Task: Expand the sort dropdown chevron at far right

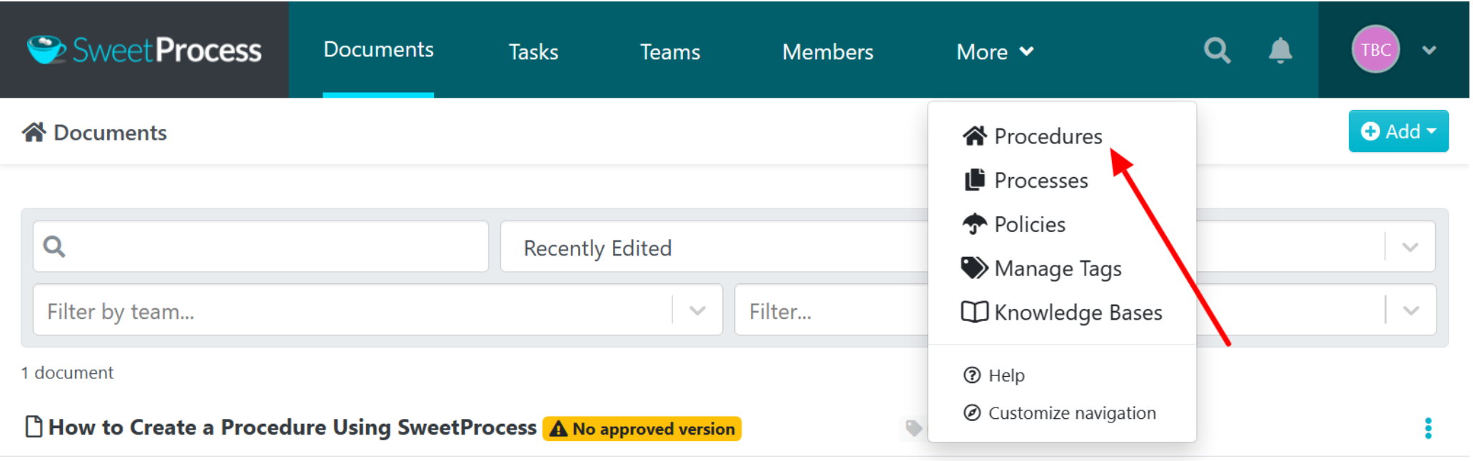Action: [x=1409, y=247]
